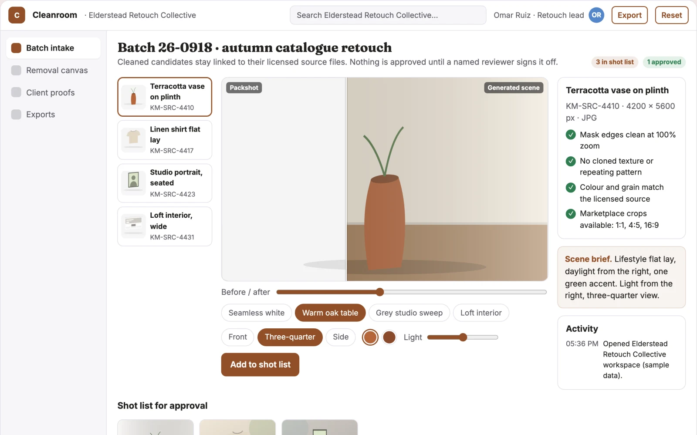Screen dimensions: 697x435
Task: Focus the Search Elderstead Retouch Collective field
Action: pos(388,15)
